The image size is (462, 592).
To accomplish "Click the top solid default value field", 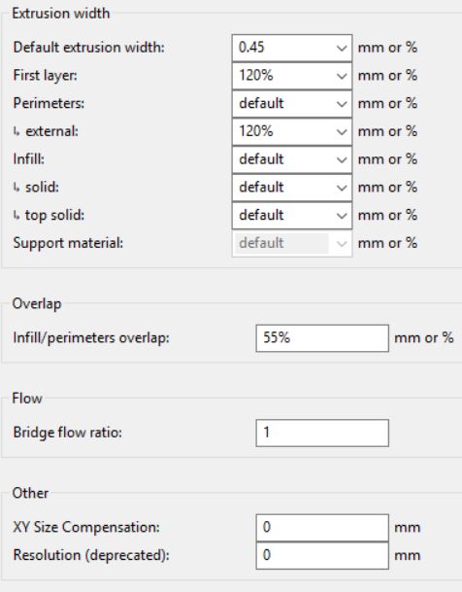I will point(282,216).
